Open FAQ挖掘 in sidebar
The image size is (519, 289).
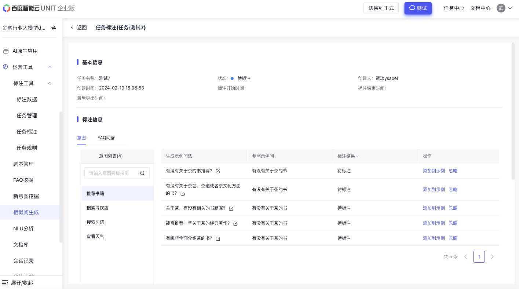pos(23,180)
